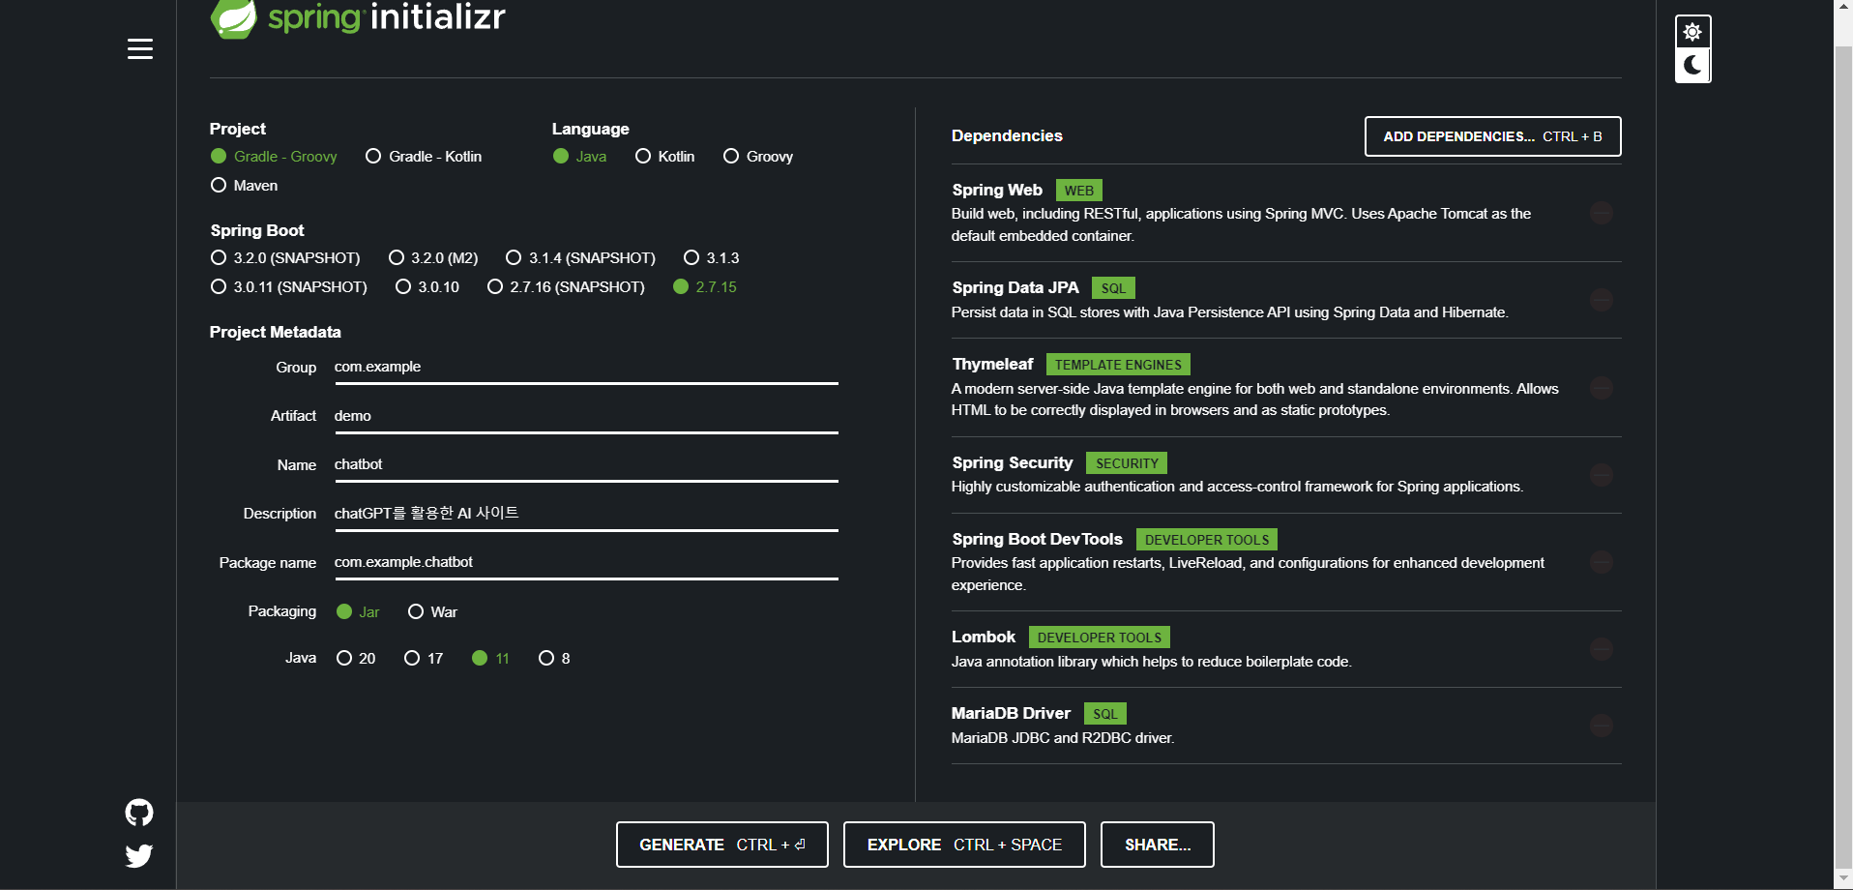1853x890 pixels.
Task: Select Spring Boot 3.2.0 (SNAPSHOT)
Action: point(285,258)
